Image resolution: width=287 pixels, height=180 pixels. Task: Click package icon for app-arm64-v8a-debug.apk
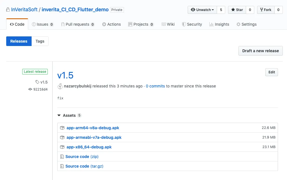tap(62, 128)
